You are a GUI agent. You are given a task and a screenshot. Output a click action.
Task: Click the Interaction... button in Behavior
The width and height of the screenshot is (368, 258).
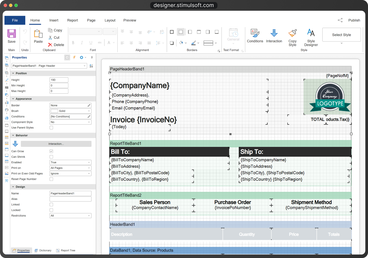click(56, 144)
